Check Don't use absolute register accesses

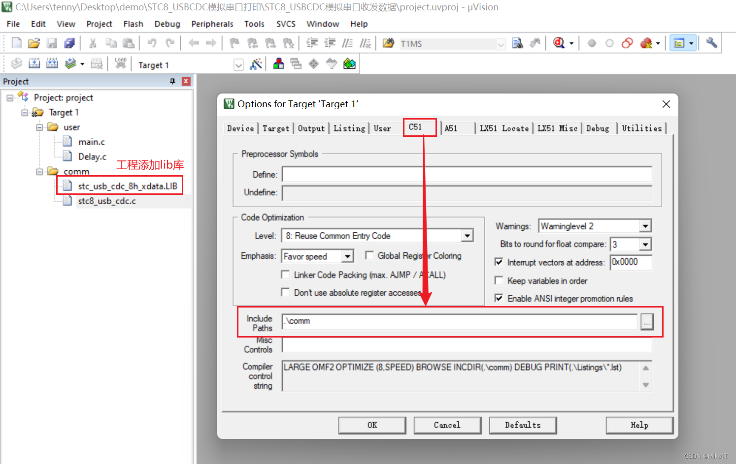[x=285, y=292]
